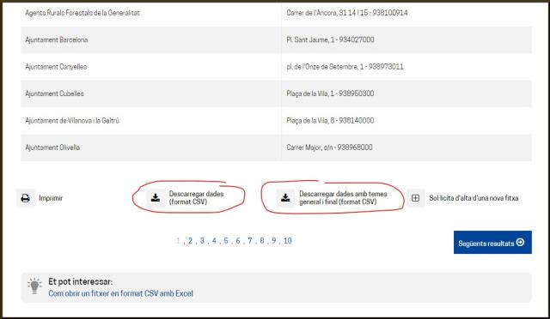550x319 pixels.
Task: Click Sol·licita d'alta d'una nova fitxa
Action: coord(474,198)
